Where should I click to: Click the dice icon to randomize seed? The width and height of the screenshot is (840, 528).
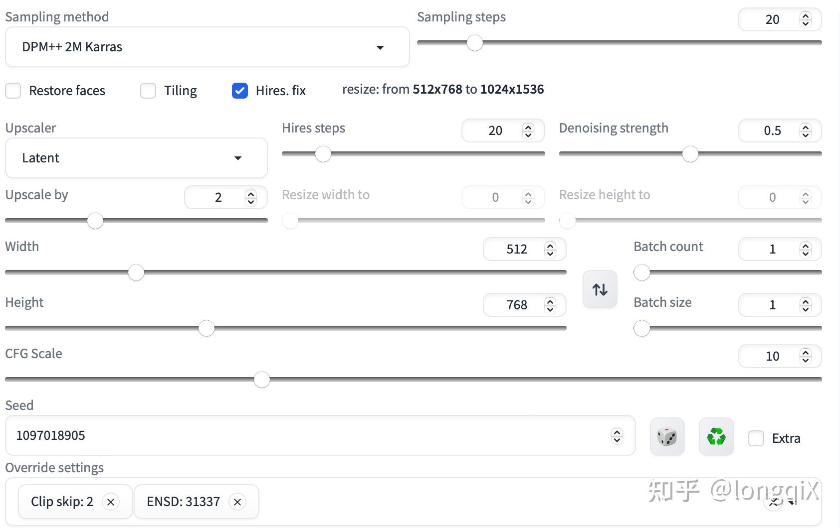667,437
